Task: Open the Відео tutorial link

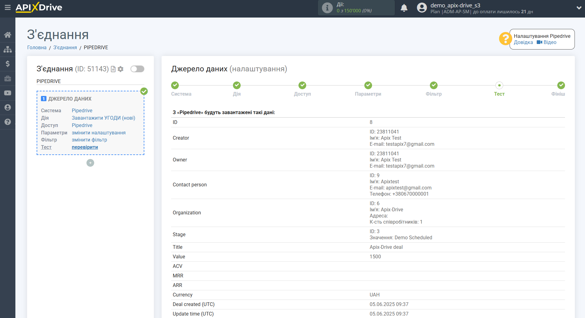Action: click(547, 42)
